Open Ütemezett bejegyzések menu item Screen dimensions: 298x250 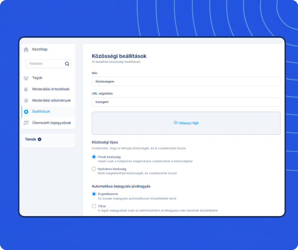coord(51,123)
